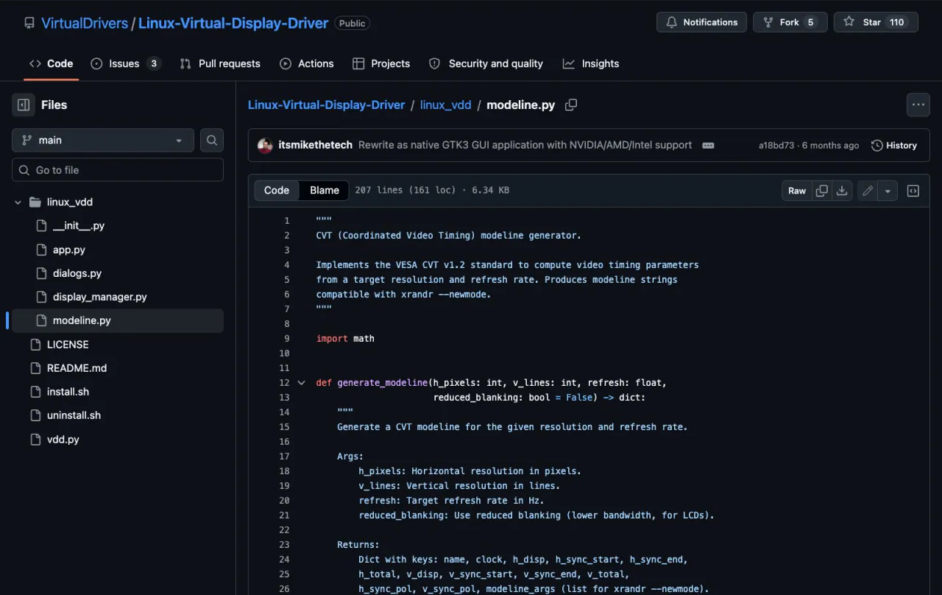Open Raw file view
The image size is (942, 595).
[797, 191]
